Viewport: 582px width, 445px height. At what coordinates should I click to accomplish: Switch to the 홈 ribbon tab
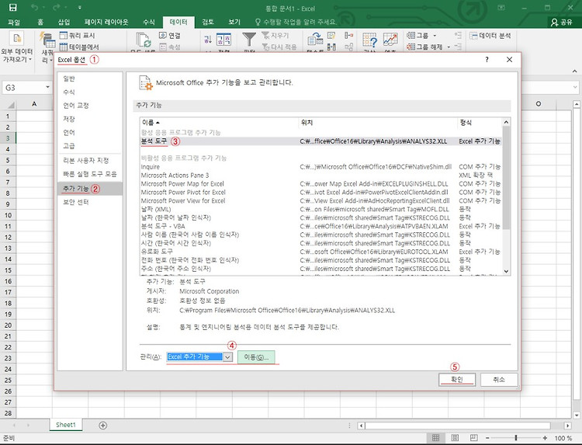(x=40, y=22)
